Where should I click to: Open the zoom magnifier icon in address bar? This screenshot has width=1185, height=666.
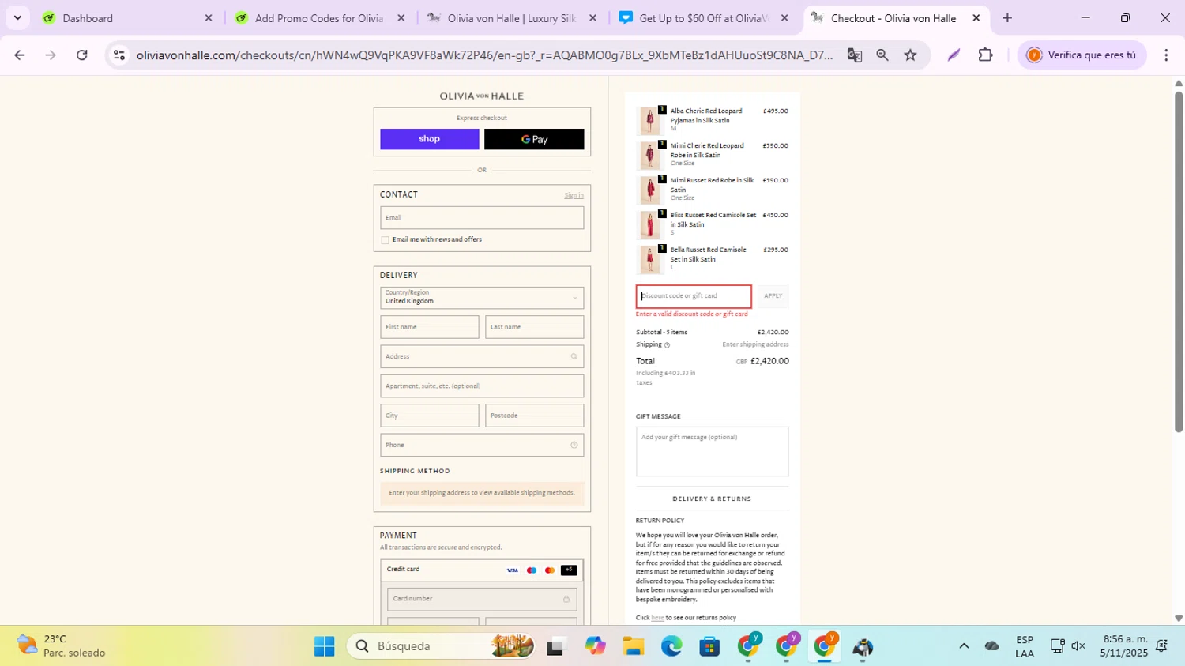click(x=882, y=55)
